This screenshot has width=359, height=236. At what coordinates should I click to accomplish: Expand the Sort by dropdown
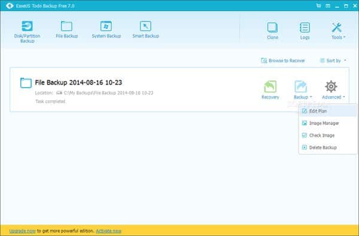coord(333,60)
